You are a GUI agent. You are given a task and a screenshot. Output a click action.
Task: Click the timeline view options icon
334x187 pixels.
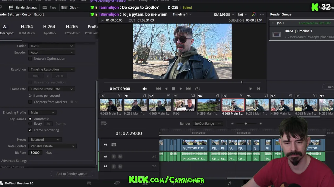pyautogui.click(x=103, y=124)
